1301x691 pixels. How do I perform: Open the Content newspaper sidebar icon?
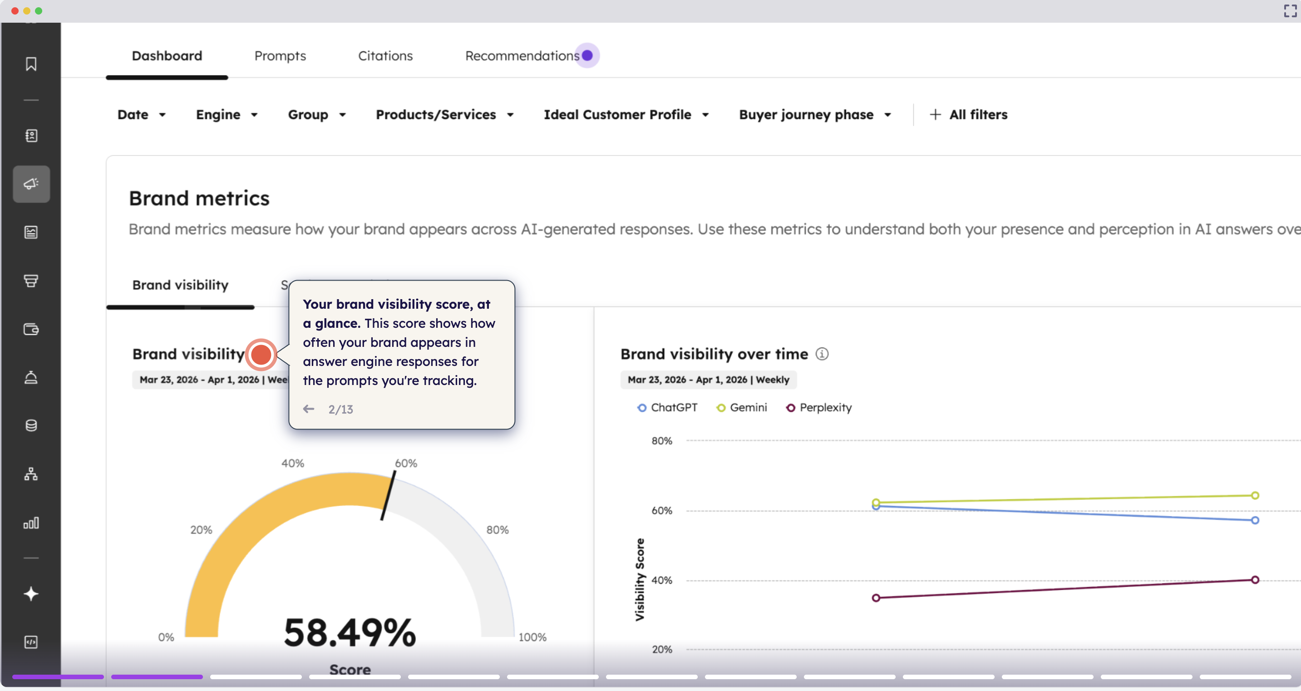coord(31,232)
